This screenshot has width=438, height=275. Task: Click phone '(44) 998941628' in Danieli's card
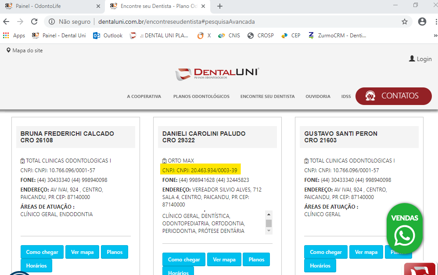point(196,180)
